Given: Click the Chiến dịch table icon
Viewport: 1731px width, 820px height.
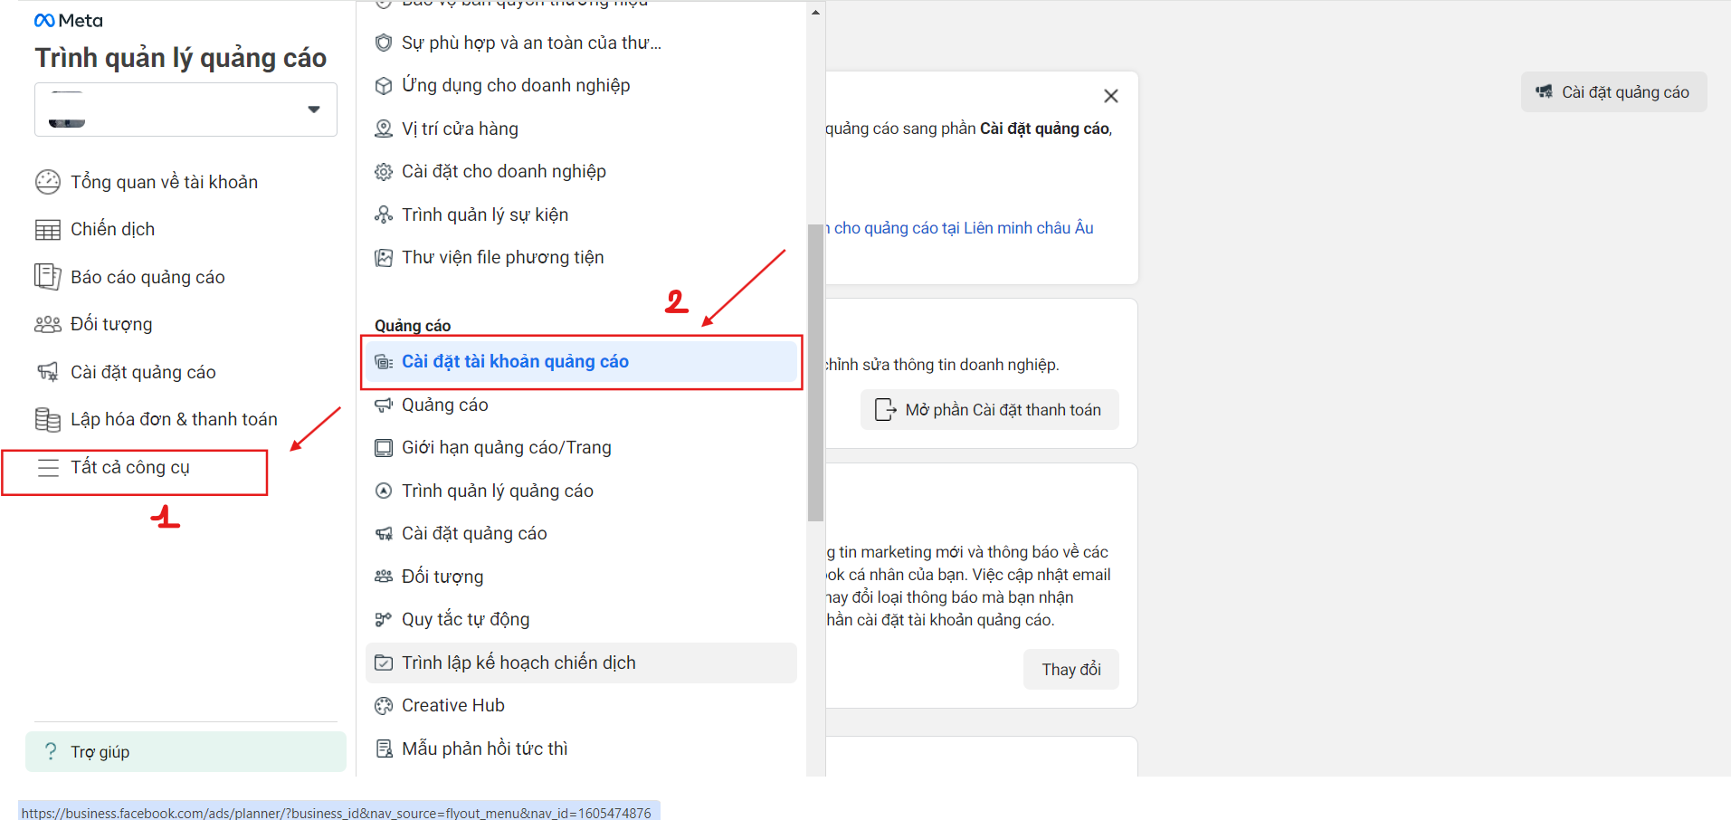Looking at the screenshot, I should coord(48,230).
